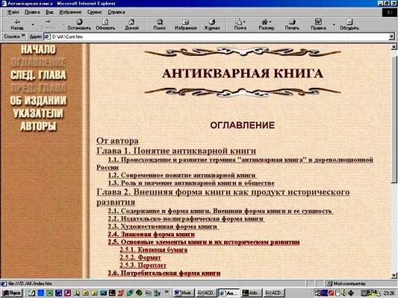Go to the Домой home page icon
Viewport: 398px width, 298px height.
(x=131, y=22)
